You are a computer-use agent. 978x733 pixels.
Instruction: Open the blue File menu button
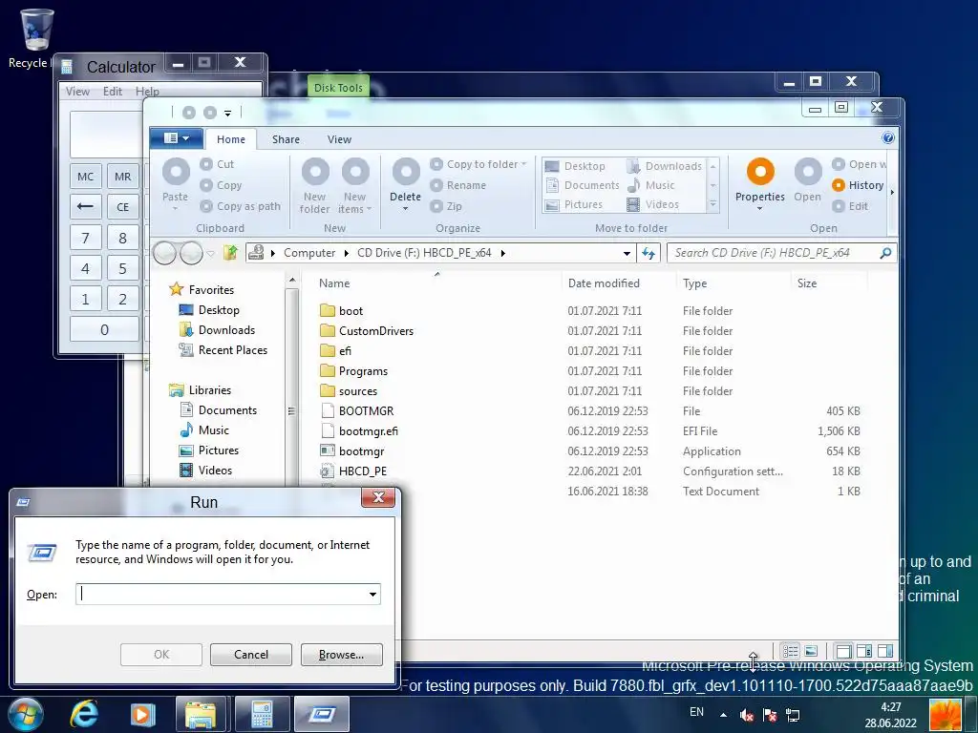click(177, 137)
